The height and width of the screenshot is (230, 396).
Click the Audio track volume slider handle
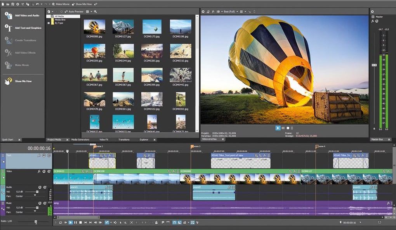point(37,192)
